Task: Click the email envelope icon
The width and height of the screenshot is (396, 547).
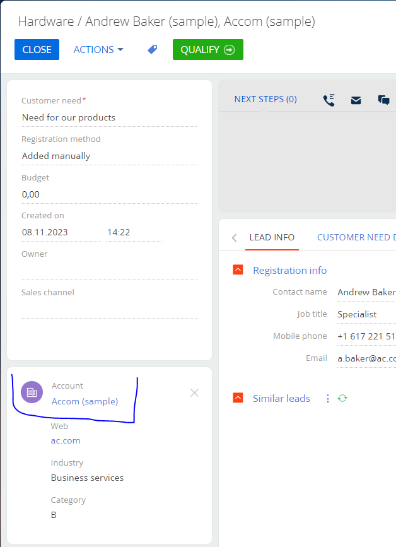Action: point(356,100)
